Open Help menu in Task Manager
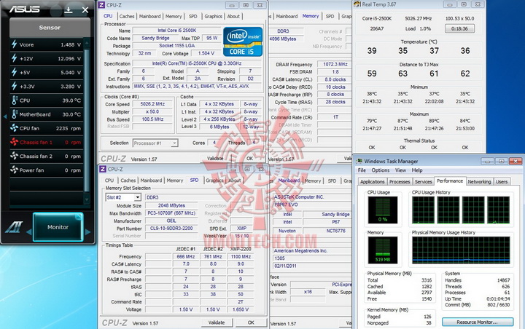Image resolution: width=525 pixels, height=329 pixels. coord(417,170)
